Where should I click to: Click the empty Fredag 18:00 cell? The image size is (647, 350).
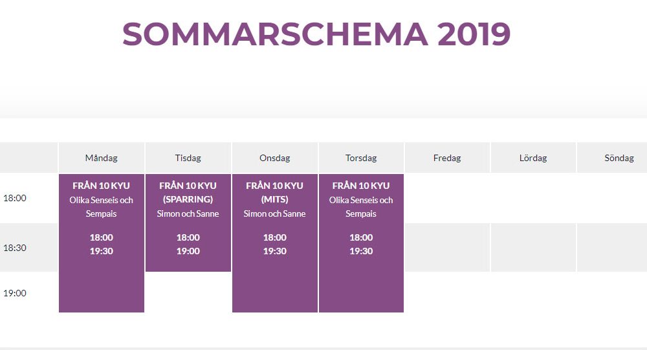pos(447,198)
